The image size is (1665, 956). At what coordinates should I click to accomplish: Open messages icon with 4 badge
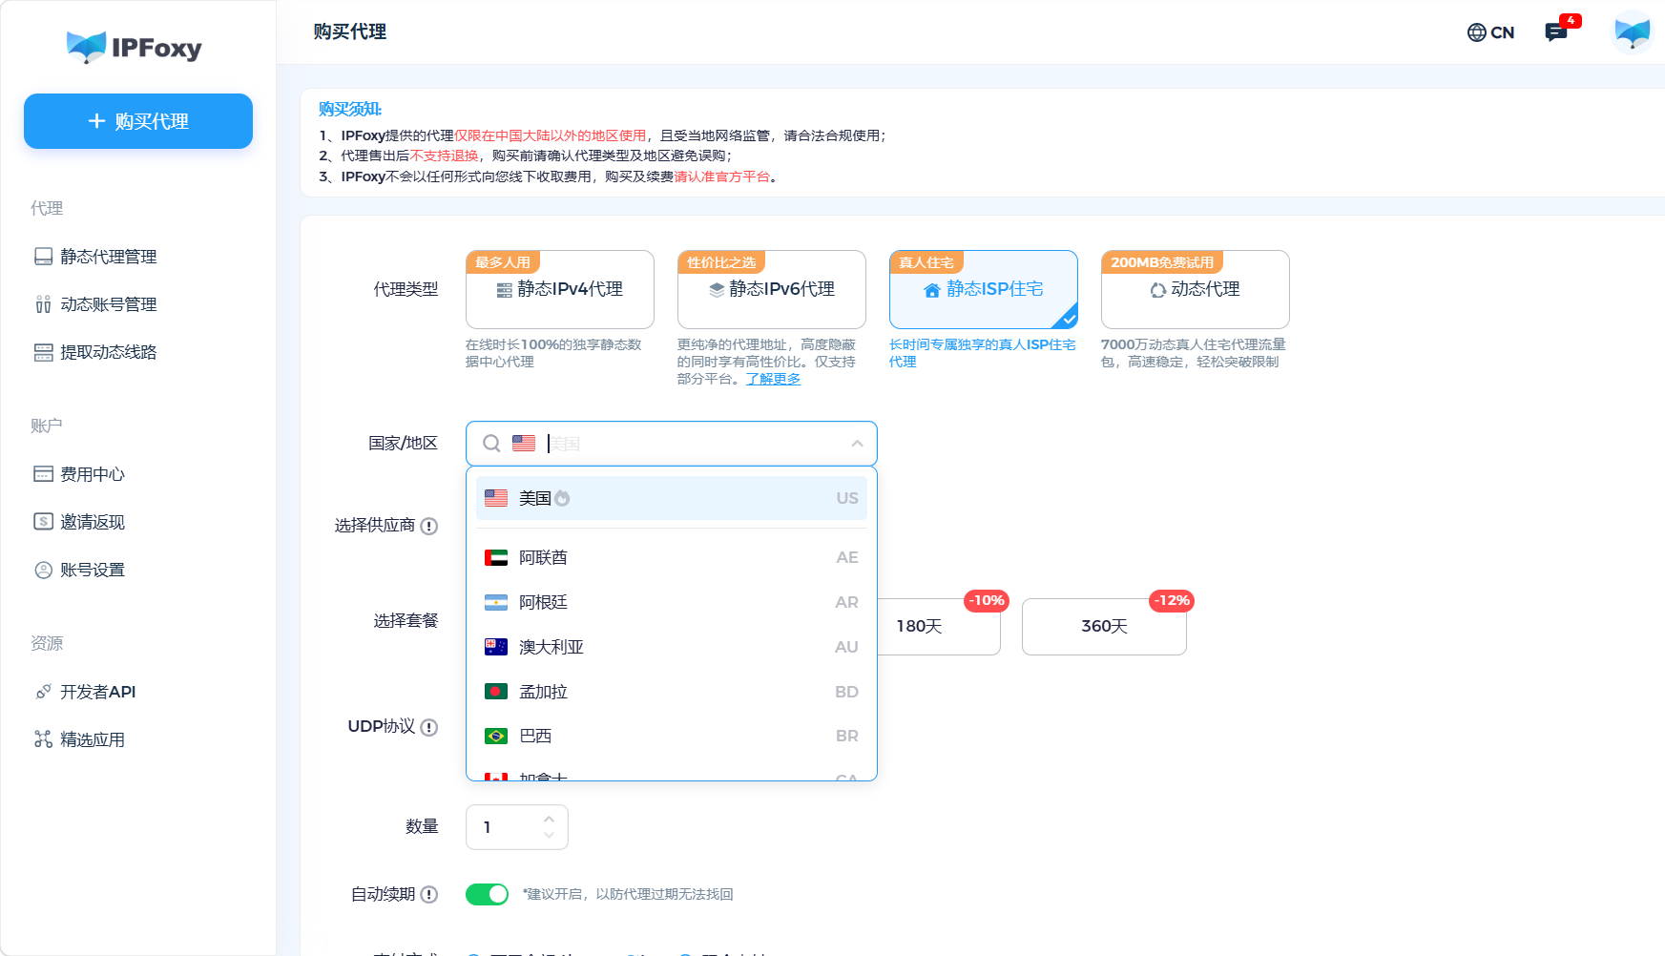(x=1557, y=32)
